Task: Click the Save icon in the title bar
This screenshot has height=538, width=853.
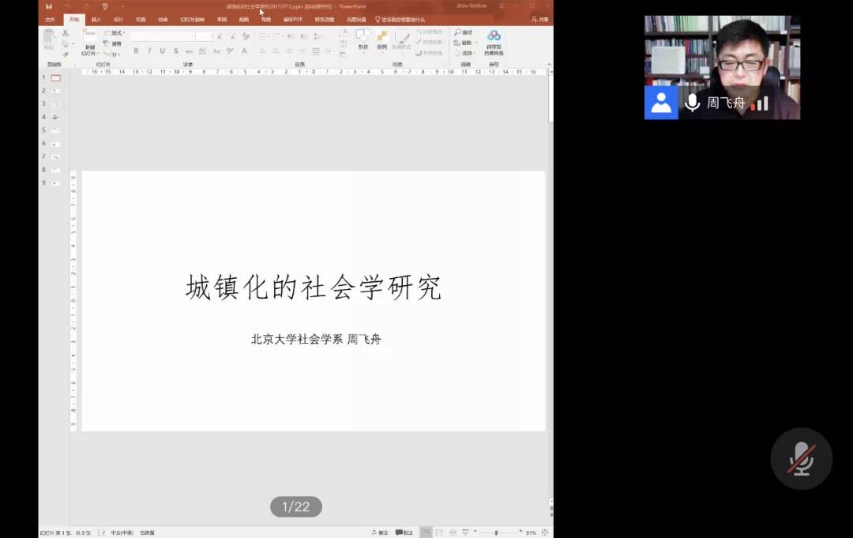Action: pyautogui.click(x=49, y=6)
